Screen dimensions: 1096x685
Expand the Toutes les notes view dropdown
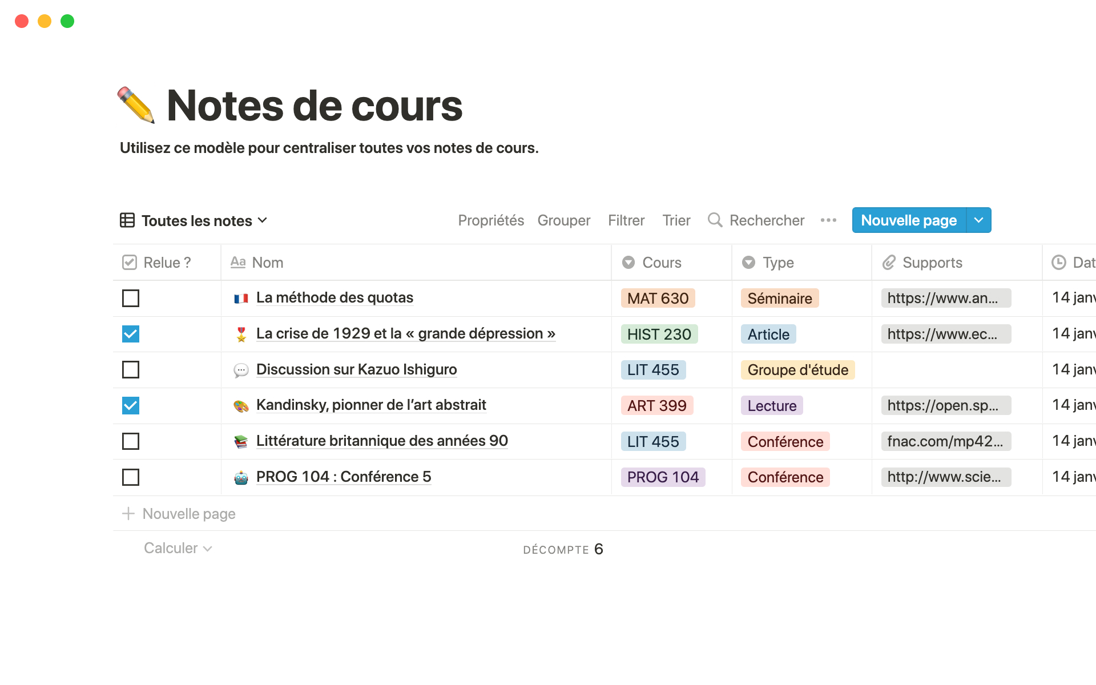point(263,220)
